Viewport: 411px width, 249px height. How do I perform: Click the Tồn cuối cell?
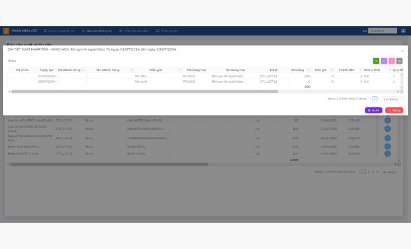141,82
